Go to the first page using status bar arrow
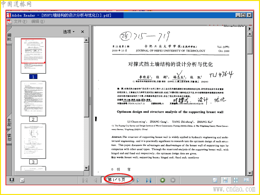This screenshot has width=260, height=195. (x=85, y=180)
